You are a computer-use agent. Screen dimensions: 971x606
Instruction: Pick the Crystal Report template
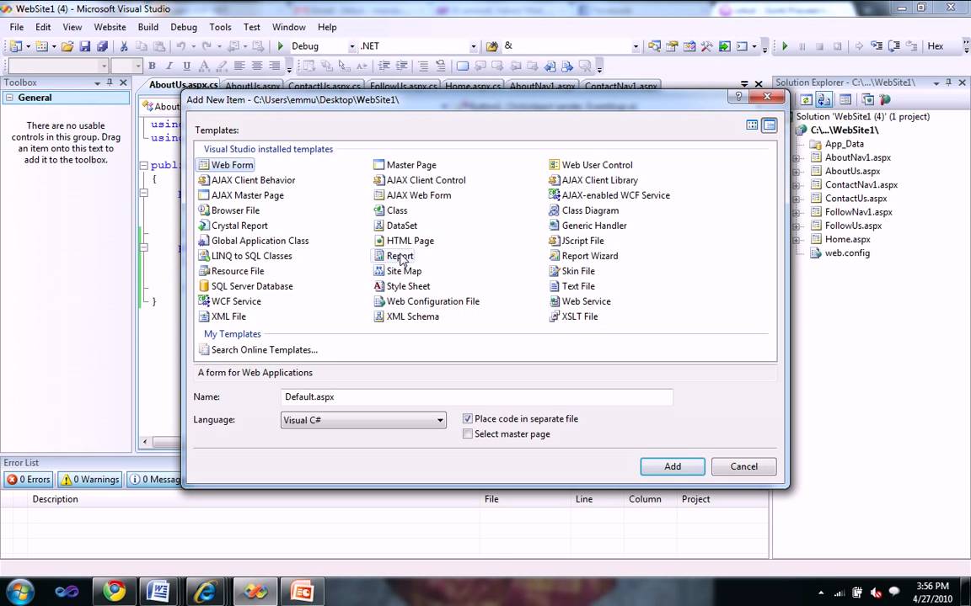pos(233,226)
